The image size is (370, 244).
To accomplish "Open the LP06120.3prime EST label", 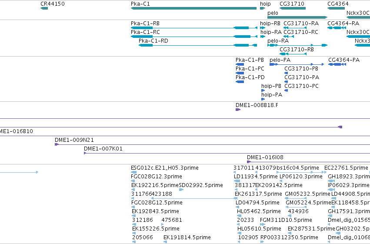I will tap(301, 177).
